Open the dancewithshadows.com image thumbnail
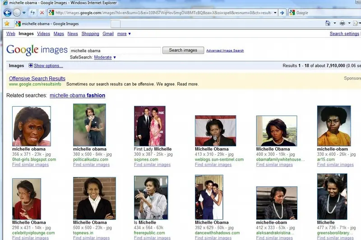The width and height of the screenshot is (361, 240). (x=209, y=197)
